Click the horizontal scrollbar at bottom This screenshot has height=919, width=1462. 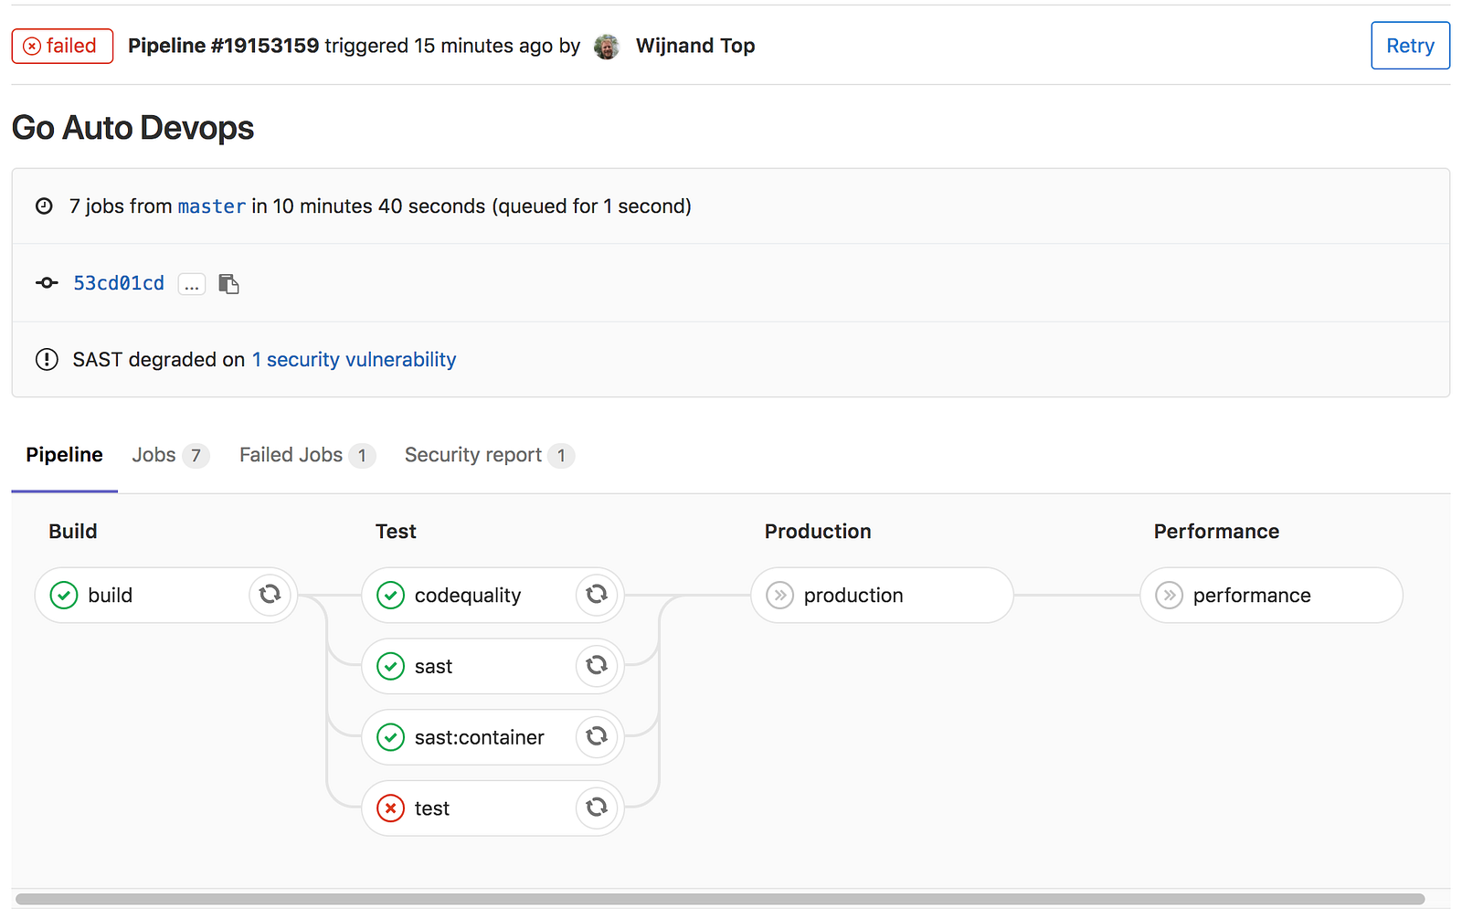point(720,899)
